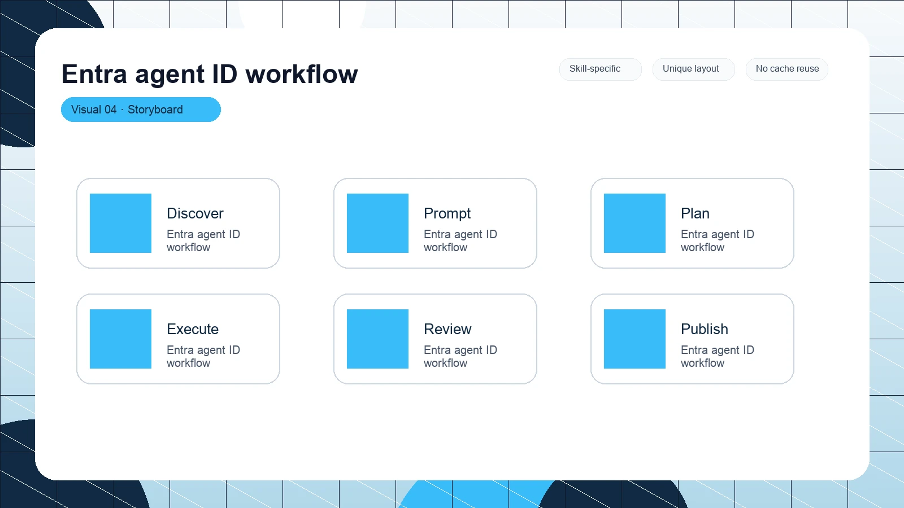The image size is (904, 508).
Task: Select the No cache reuse tag
Action: pyautogui.click(x=787, y=69)
